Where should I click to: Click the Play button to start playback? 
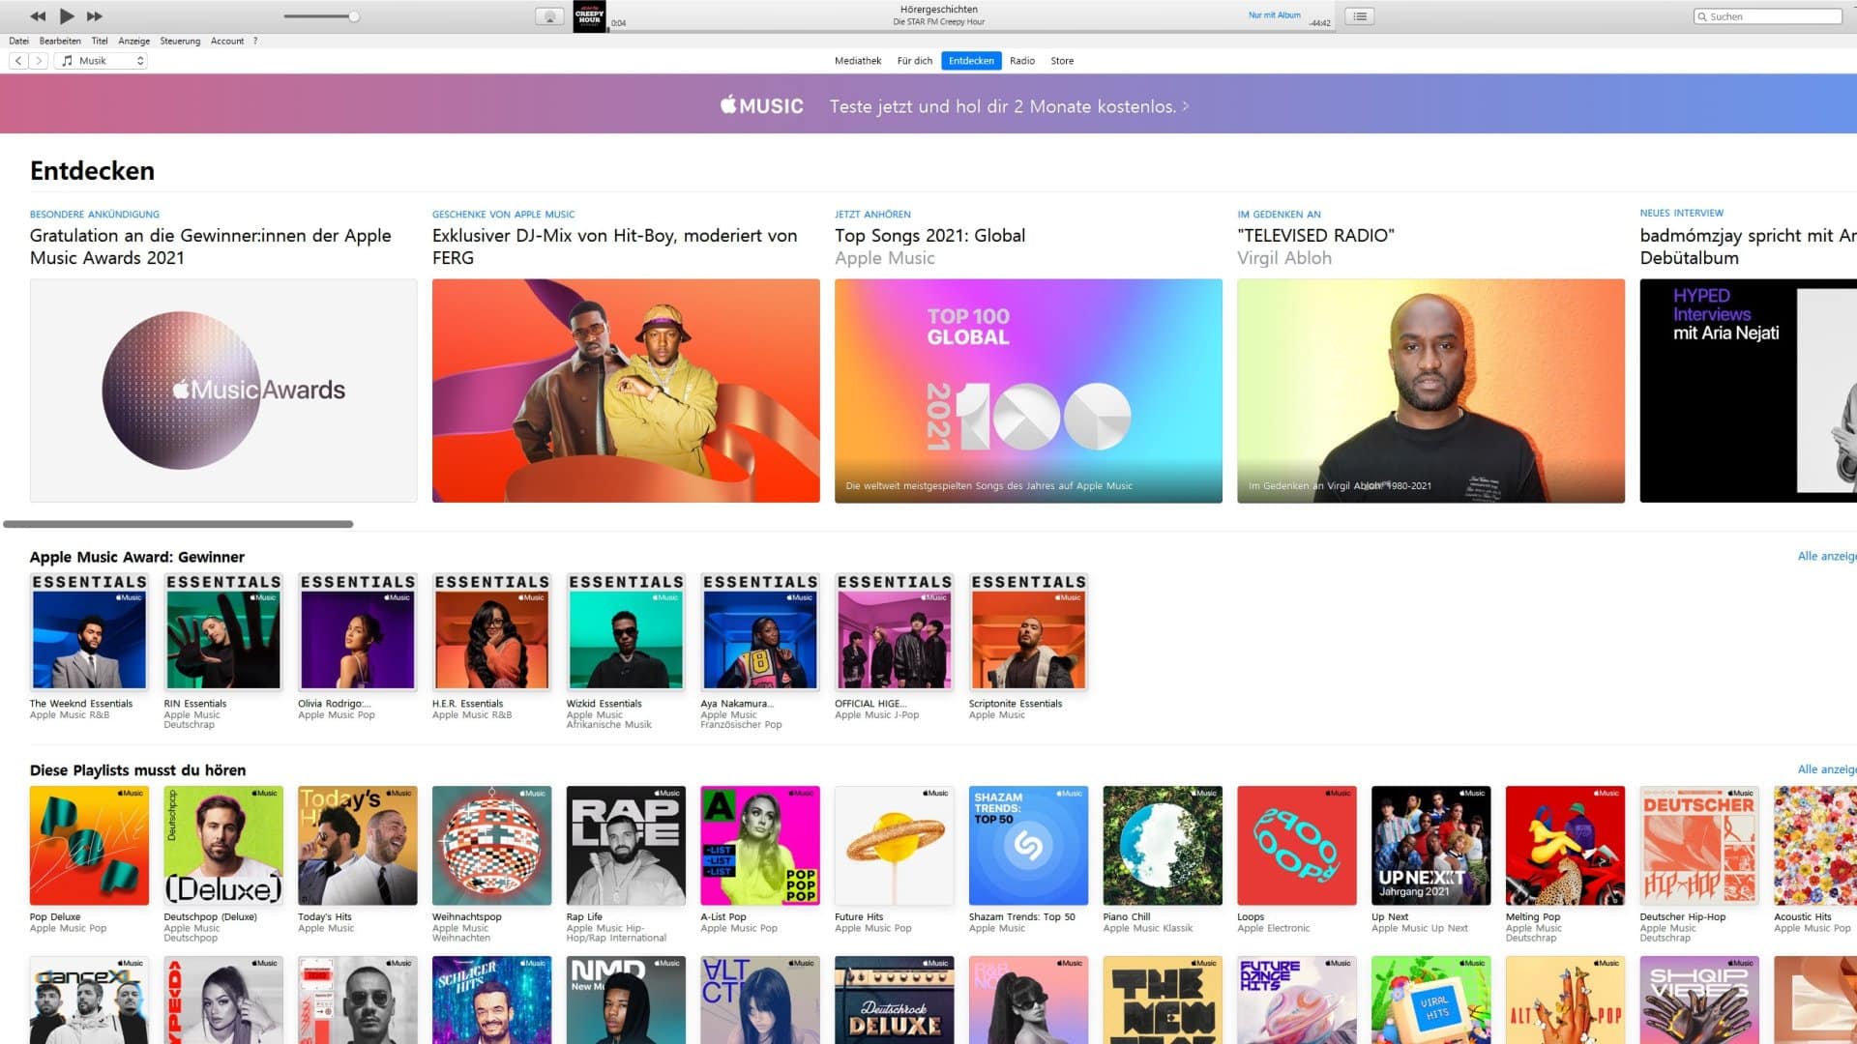tap(67, 15)
